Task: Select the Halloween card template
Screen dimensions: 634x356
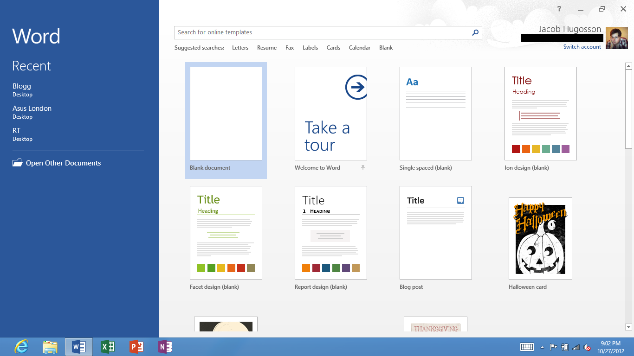Action: point(540,238)
